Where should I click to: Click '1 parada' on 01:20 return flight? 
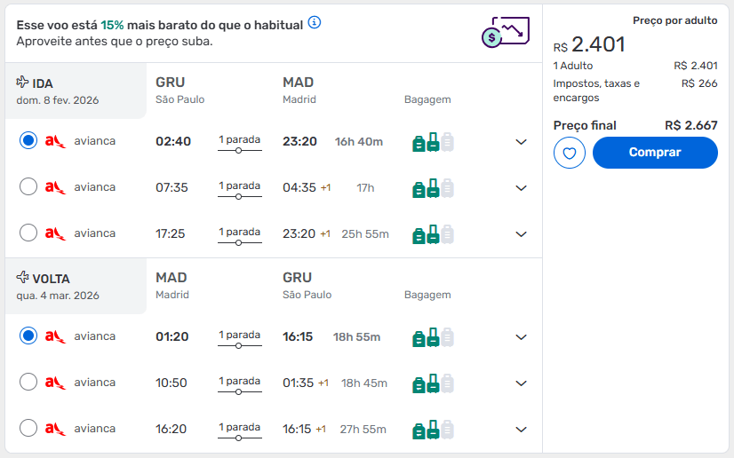(x=240, y=335)
